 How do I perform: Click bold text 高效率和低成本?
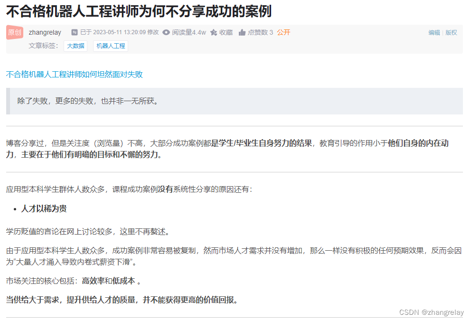pos(108,281)
